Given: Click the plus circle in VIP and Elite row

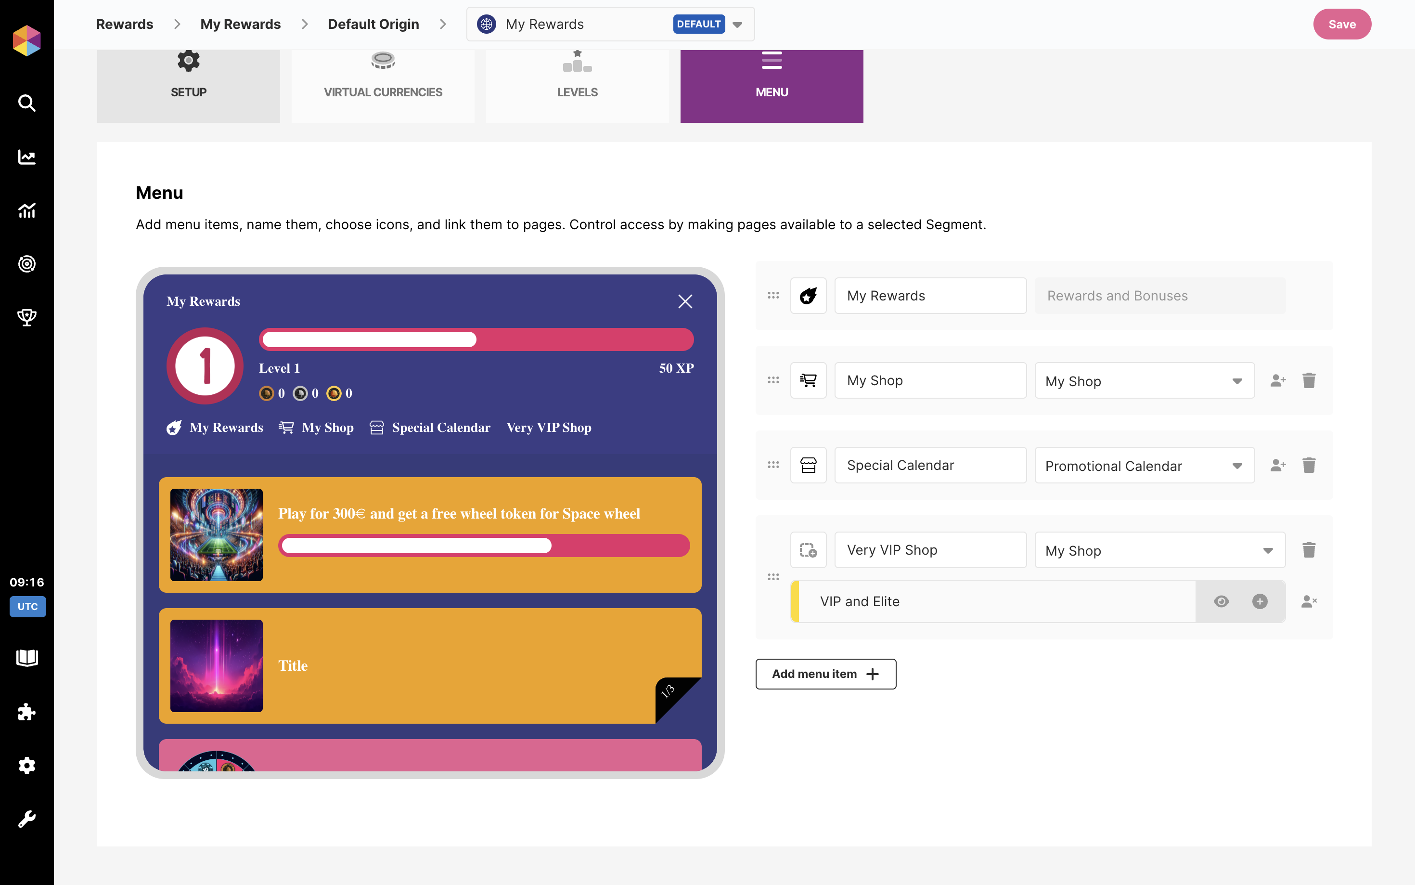Looking at the screenshot, I should (x=1260, y=601).
